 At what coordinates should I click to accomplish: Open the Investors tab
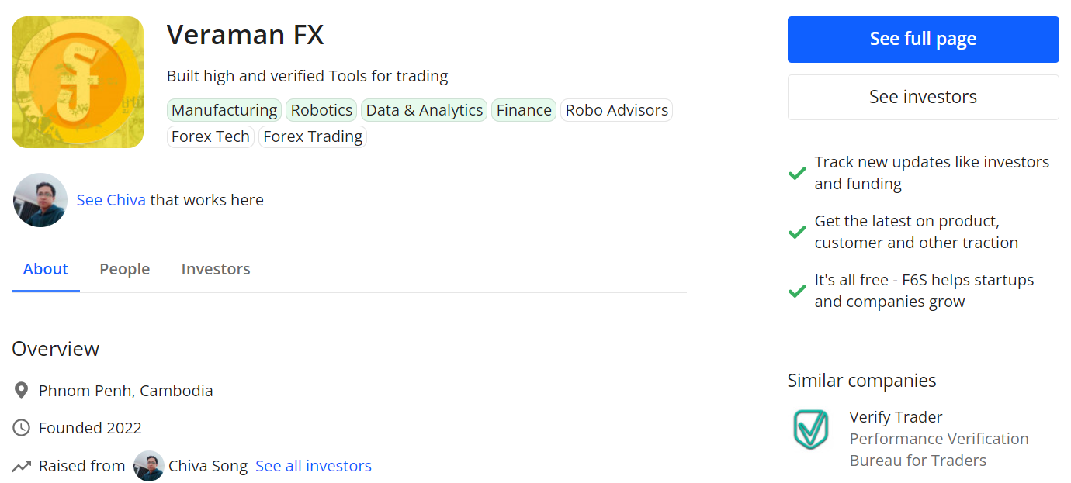click(216, 269)
